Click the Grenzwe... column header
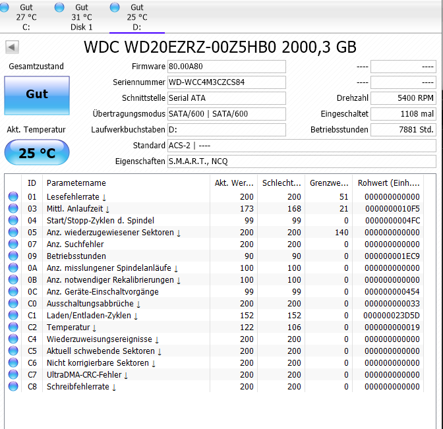Viewport: 443px width, 429px height. pos(328,183)
